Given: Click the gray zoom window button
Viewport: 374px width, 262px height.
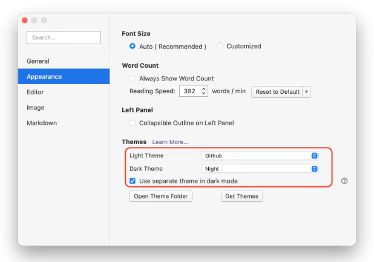Looking at the screenshot, I should point(44,21).
